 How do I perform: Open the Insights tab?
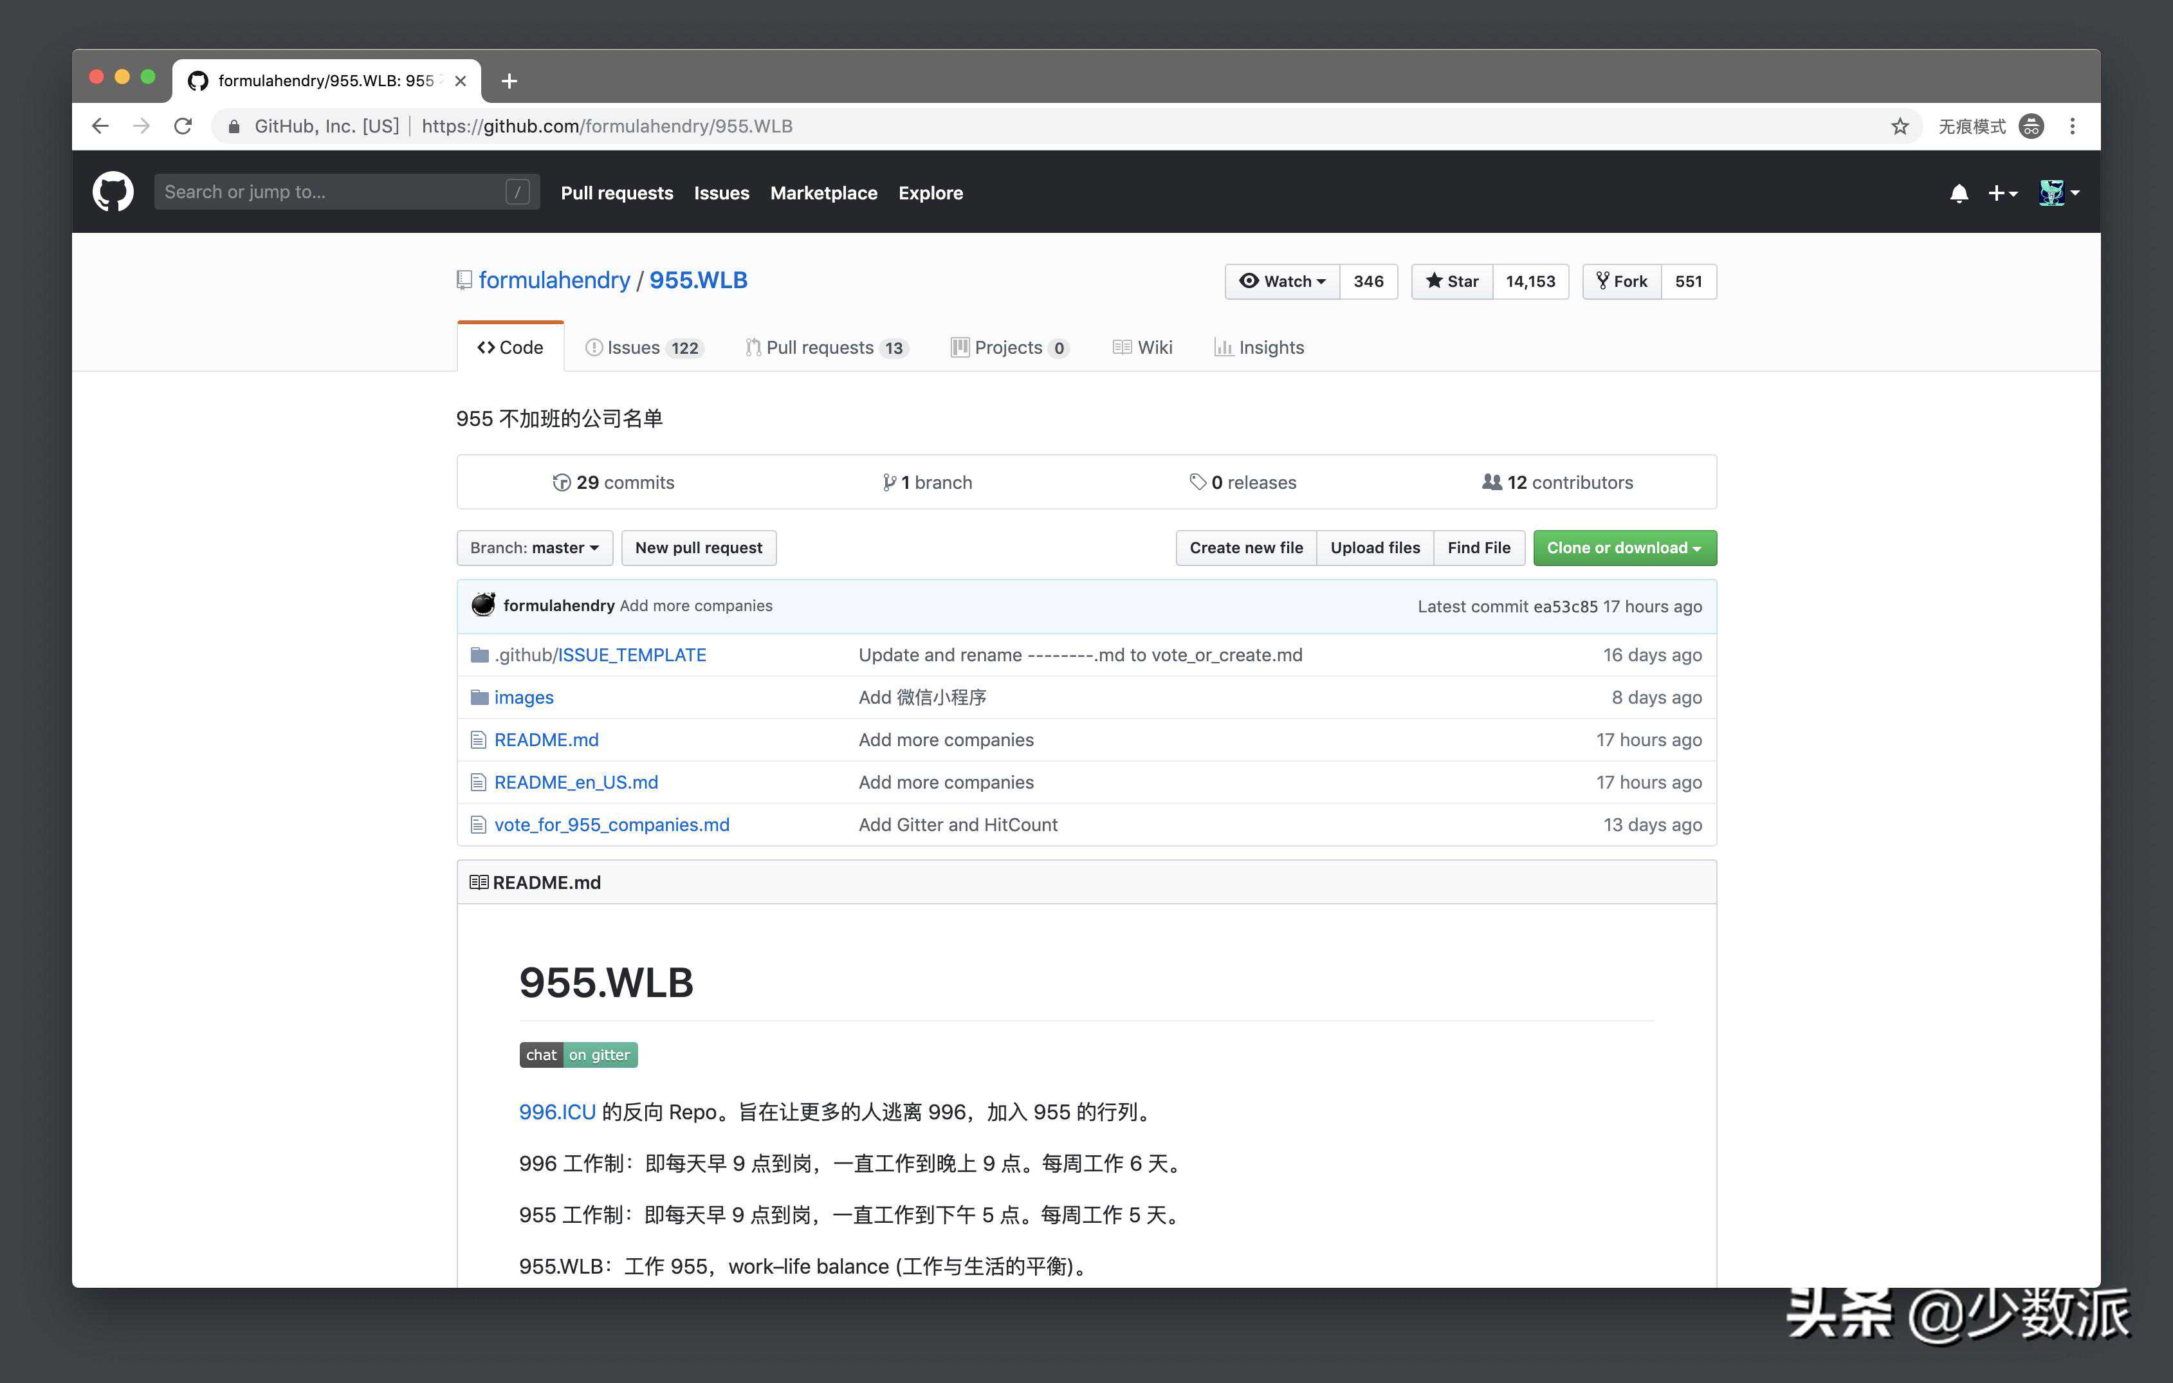pos(1259,347)
